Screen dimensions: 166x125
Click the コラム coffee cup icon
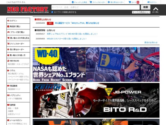click(x=8, y=70)
